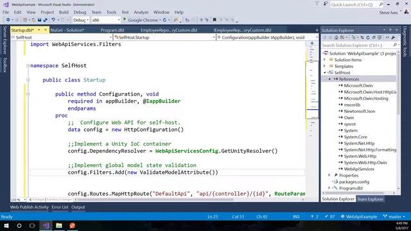Screen dimensions: 411x231
Task: Click the Collapse All icon in Solution Explorer
Action: click(x=374, y=38)
